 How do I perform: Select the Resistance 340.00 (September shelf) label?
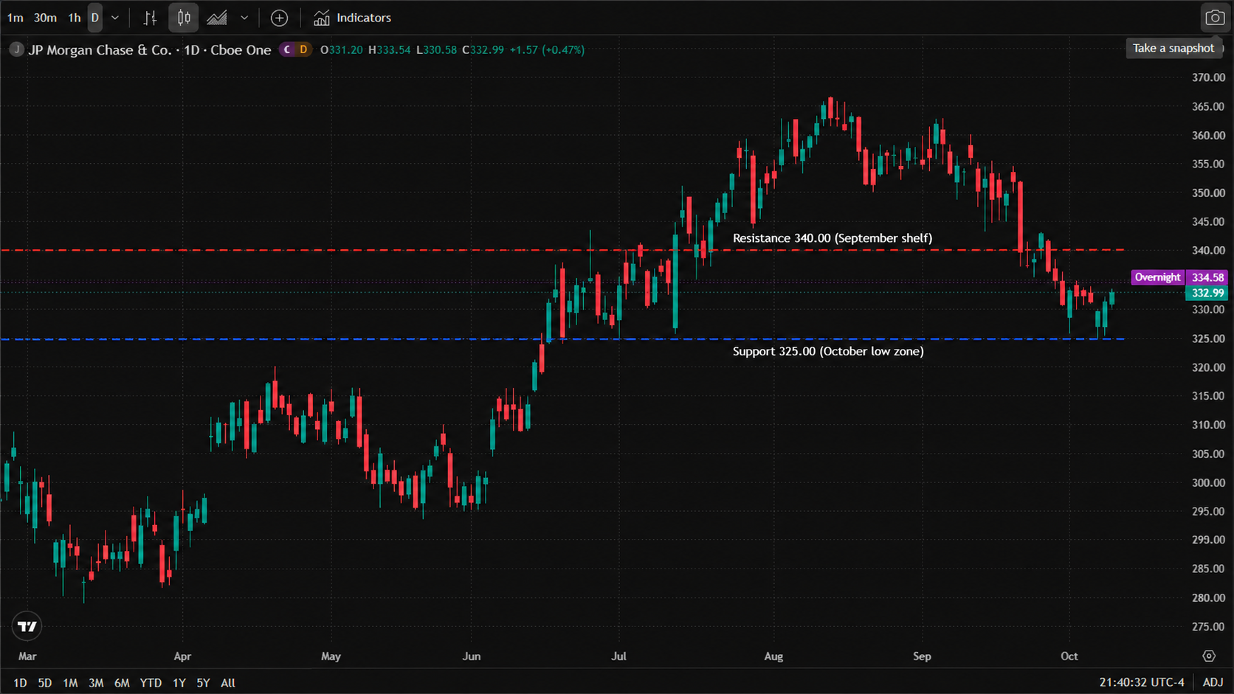tap(833, 238)
